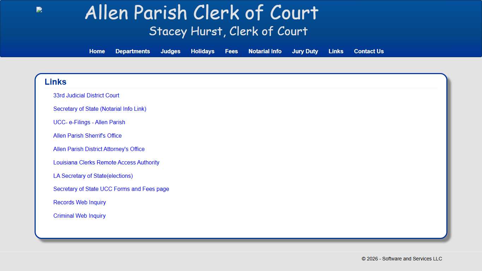This screenshot has height=271, width=482.
Task: Open LA Secretary of State elections link
Action: pos(93,176)
